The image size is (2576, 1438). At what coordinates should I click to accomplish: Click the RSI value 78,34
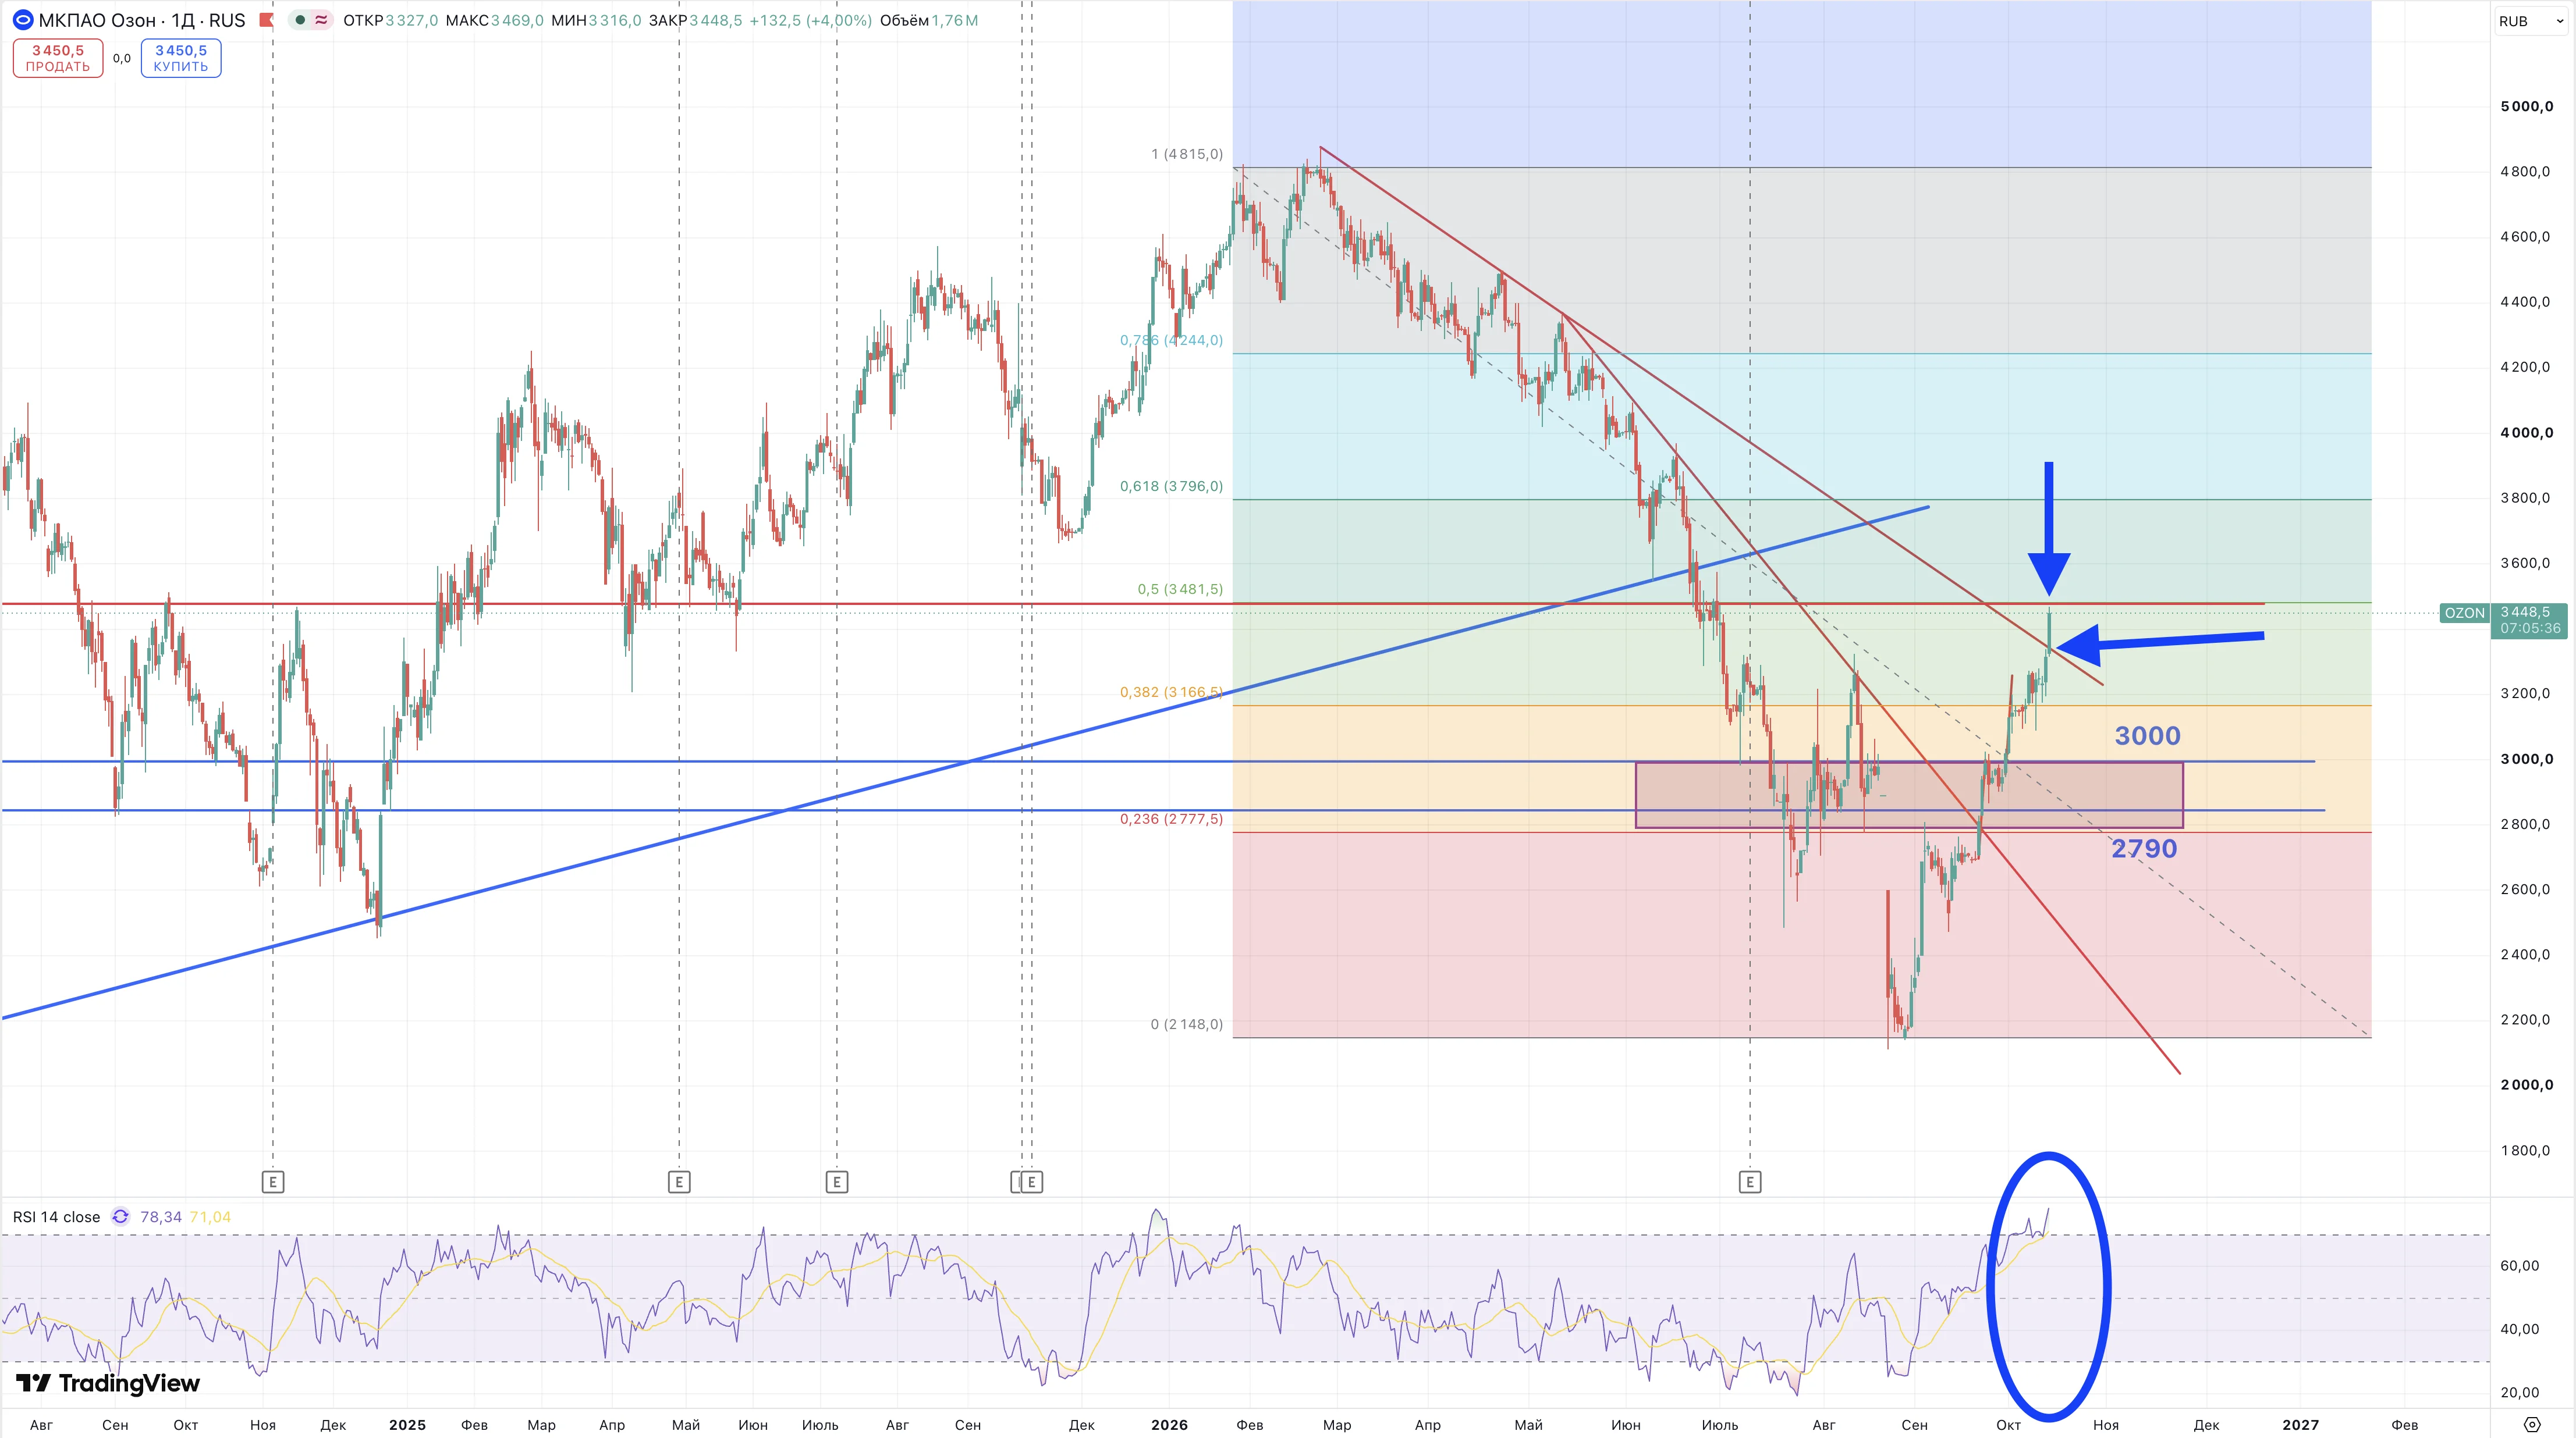click(x=161, y=1216)
